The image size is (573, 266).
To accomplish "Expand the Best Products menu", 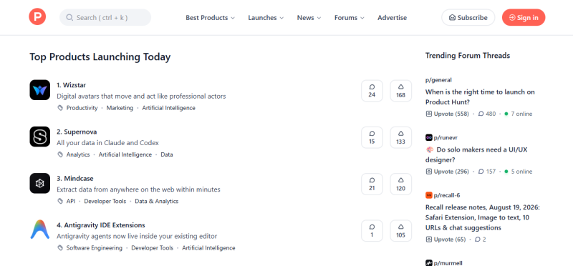I will tap(210, 17).
